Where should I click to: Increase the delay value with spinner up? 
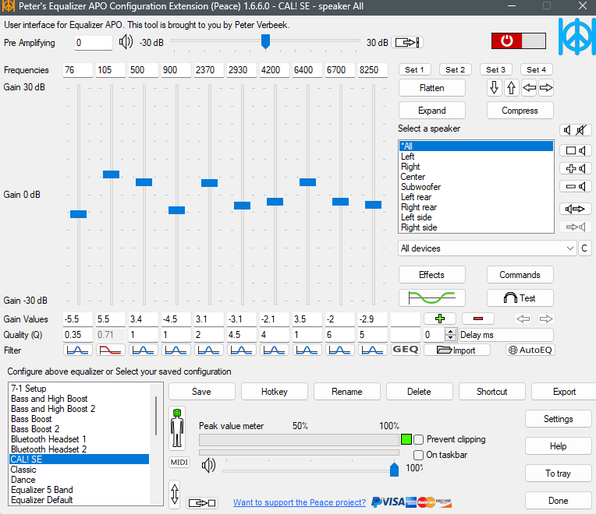pos(451,331)
